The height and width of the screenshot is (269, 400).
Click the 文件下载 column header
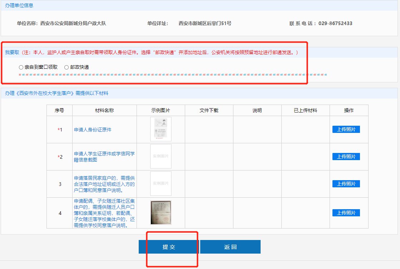coord(209,110)
